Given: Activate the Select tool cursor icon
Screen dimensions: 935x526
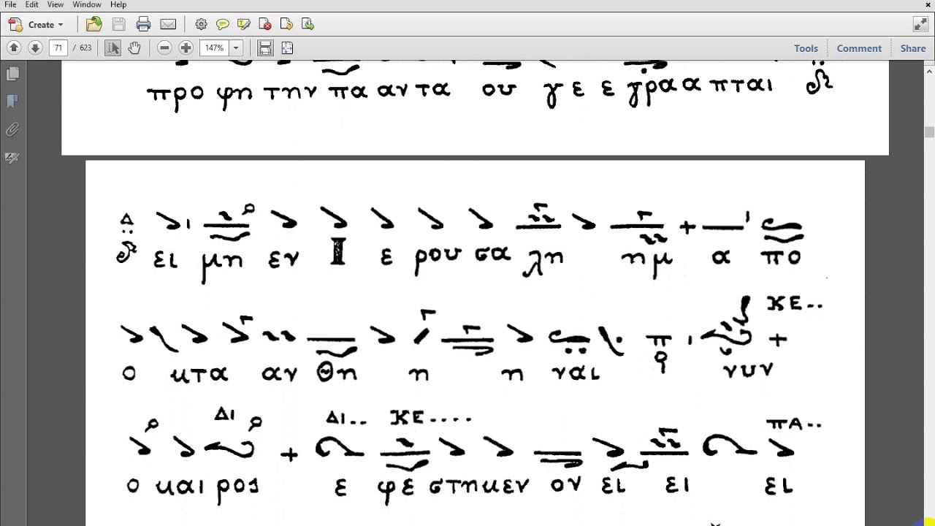Looking at the screenshot, I should (112, 48).
